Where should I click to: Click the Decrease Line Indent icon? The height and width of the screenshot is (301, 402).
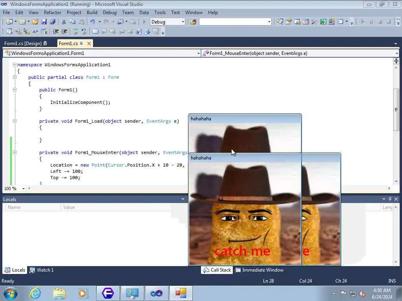click(55, 31)
